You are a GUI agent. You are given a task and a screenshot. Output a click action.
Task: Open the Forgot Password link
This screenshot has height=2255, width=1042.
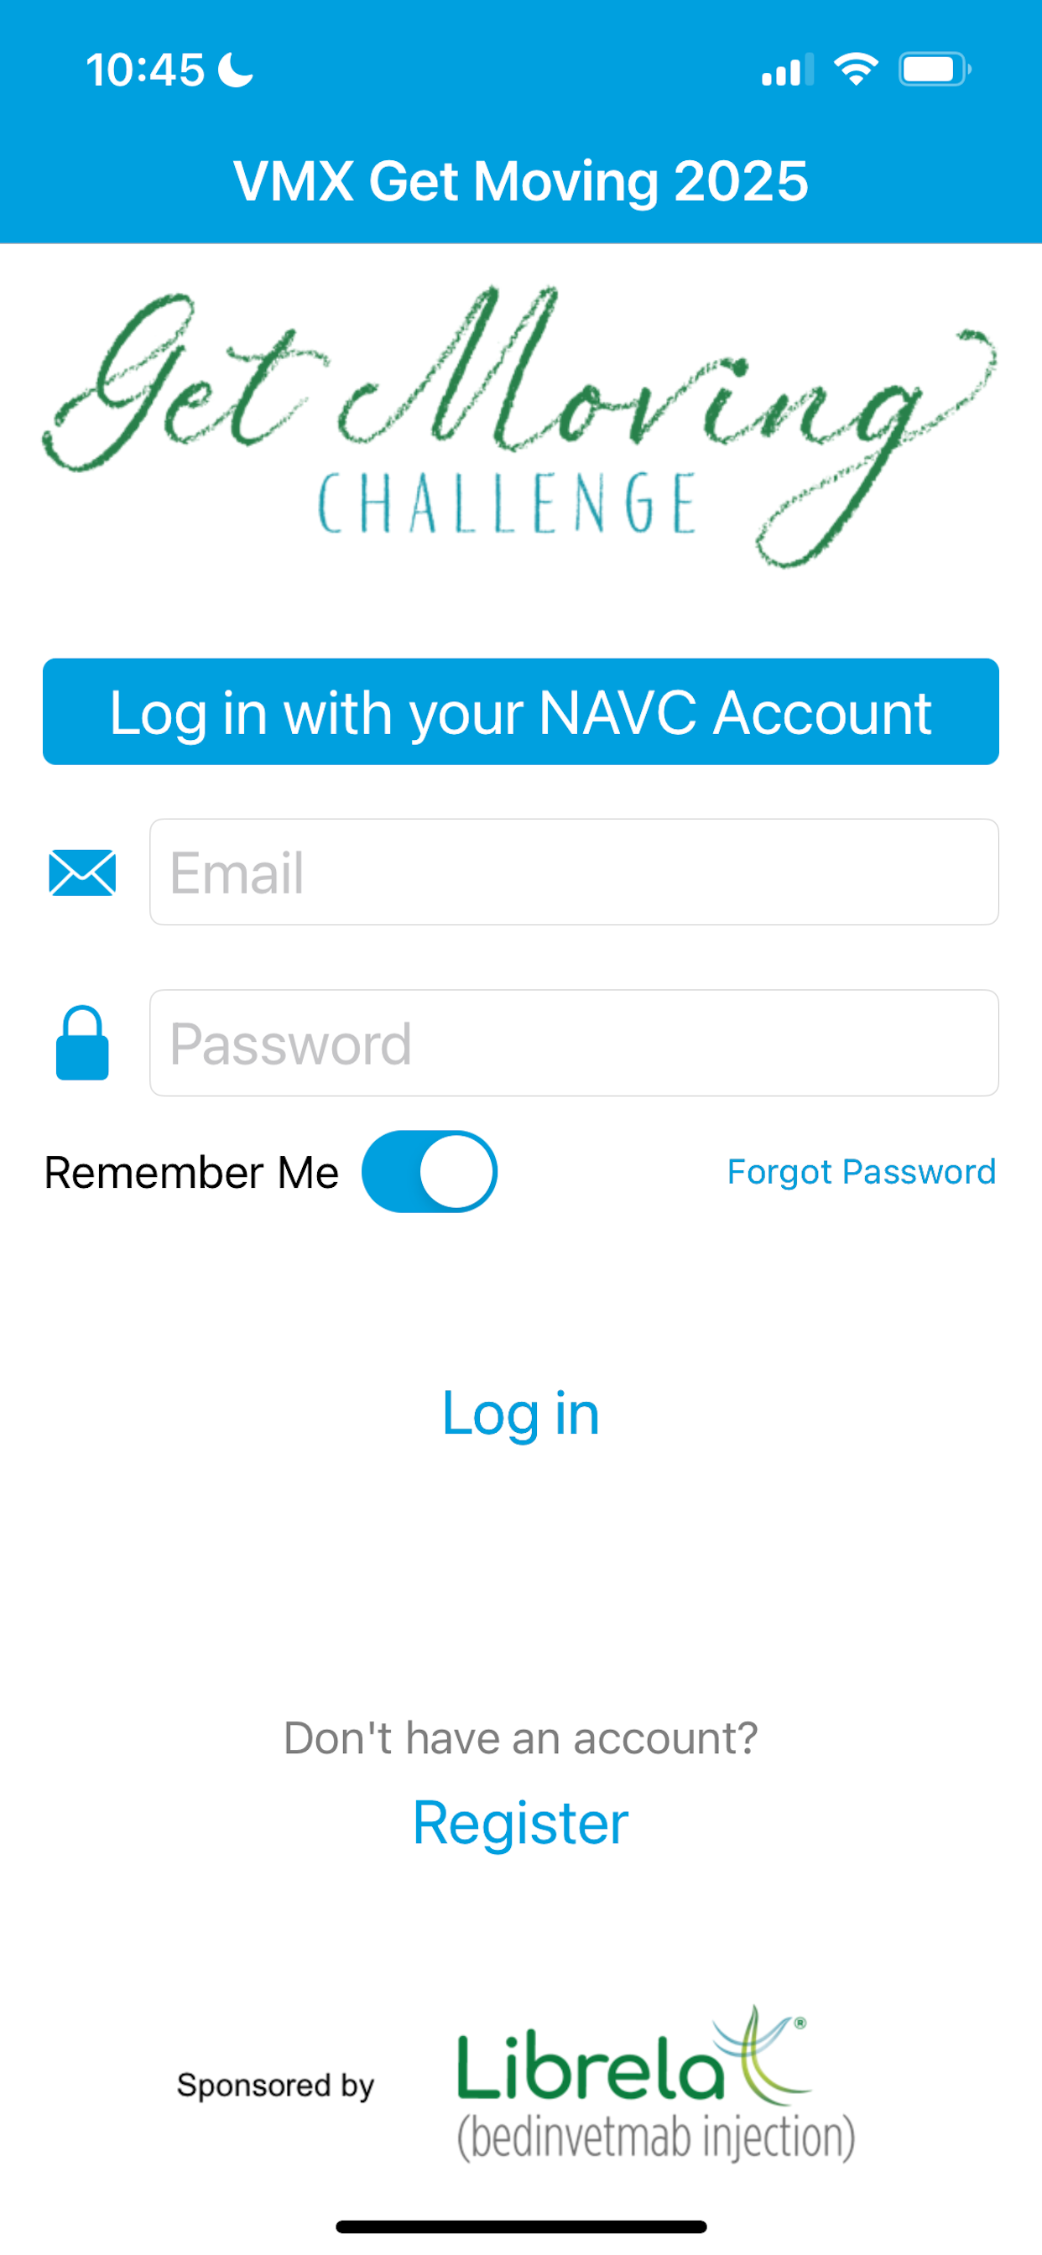coord(862,1171)
